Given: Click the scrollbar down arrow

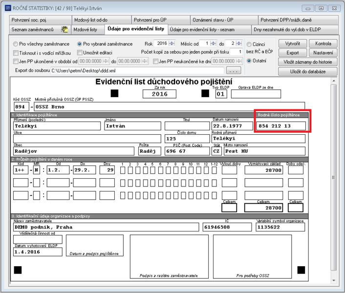Looking at the screenshot, I should tap(334, 280).
